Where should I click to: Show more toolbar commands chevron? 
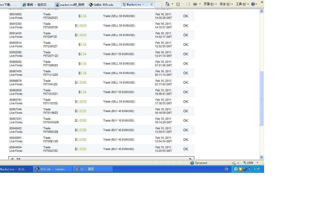coord(262,2)
